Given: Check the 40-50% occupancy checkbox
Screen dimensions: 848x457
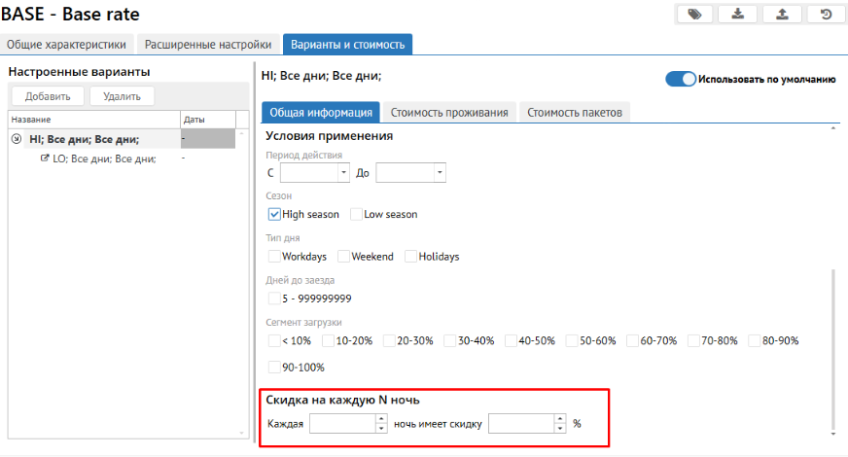Looking at the screenshot, I should [512, 340].
